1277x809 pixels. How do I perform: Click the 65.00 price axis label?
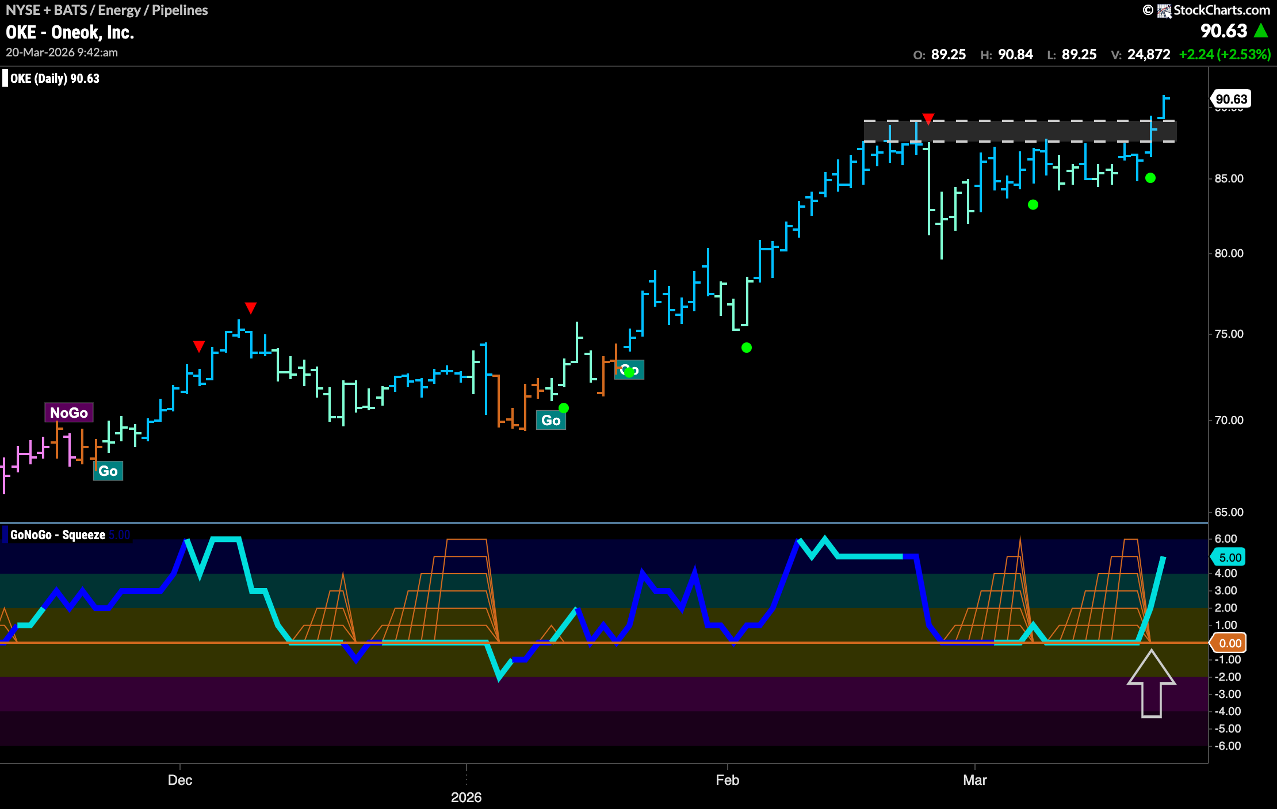(x=1229, y=513)
